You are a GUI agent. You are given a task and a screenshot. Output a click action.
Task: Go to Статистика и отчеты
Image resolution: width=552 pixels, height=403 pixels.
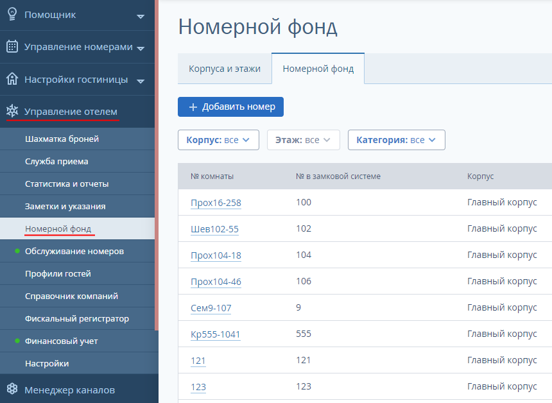click(x=77, y=184)
